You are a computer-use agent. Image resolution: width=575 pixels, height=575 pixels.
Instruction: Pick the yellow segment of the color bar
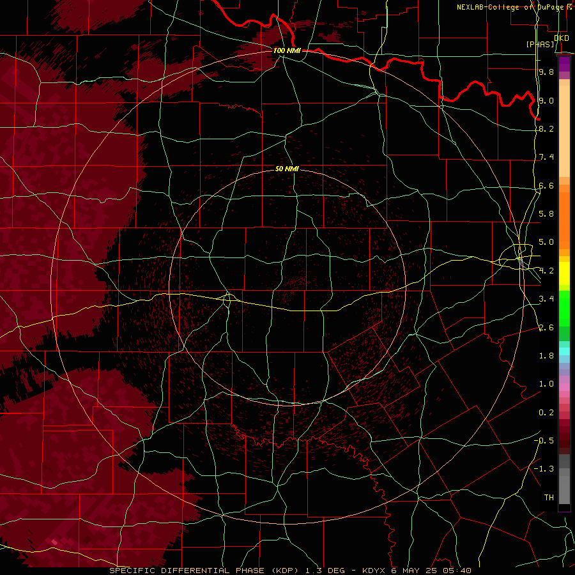564,273
